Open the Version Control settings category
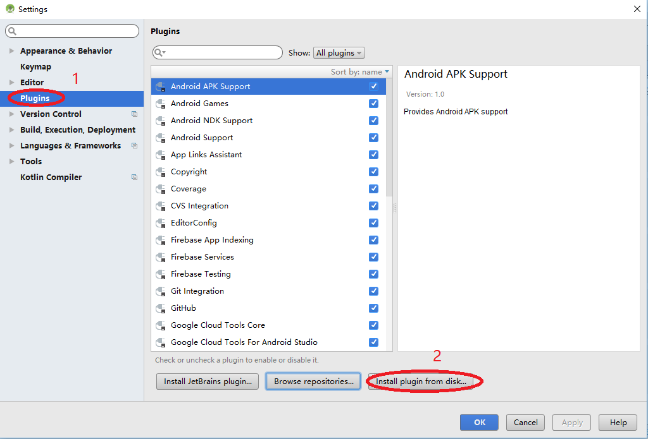The width and height of the screenshot is (648, 439). [x=51, y=114]
